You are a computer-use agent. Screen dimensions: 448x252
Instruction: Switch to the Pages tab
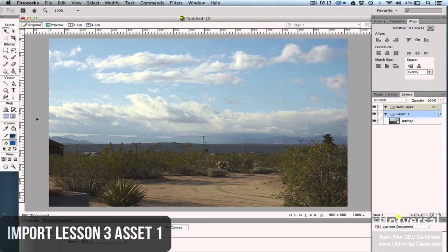click(378, 94)
